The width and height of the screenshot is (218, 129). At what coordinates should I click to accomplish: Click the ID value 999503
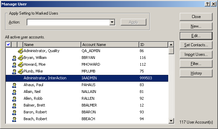coord(146,78)
